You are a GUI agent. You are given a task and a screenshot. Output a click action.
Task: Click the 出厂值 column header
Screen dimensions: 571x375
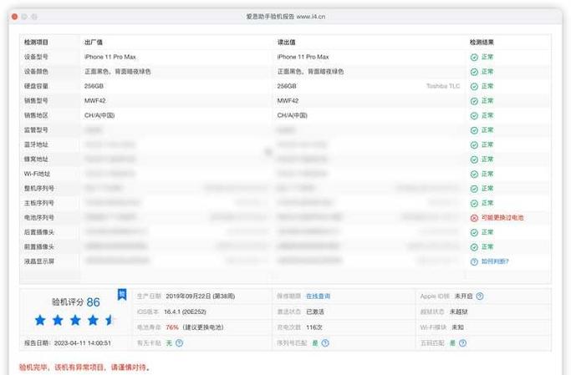pos(94,43)
